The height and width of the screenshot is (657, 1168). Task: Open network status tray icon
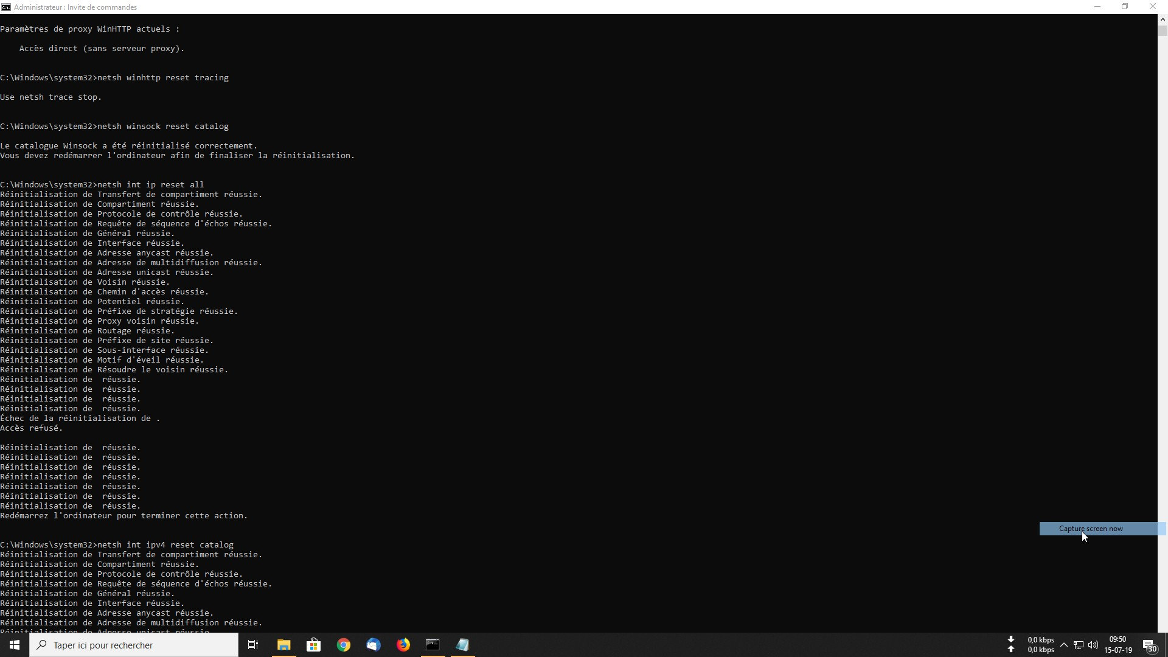(x=1078, y=645)
